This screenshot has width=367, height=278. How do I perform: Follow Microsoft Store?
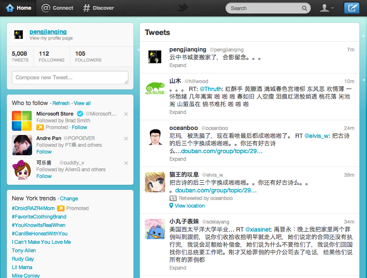tap(79, 127)
